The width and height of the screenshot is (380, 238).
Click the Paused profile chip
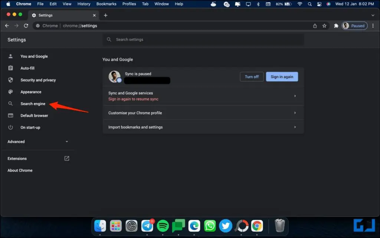tap(354, 26)
